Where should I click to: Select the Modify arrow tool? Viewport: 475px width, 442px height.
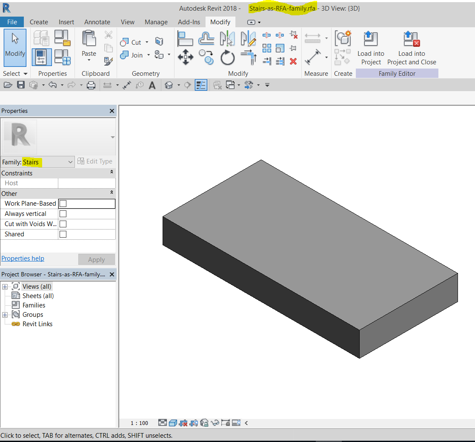[15, 47]
